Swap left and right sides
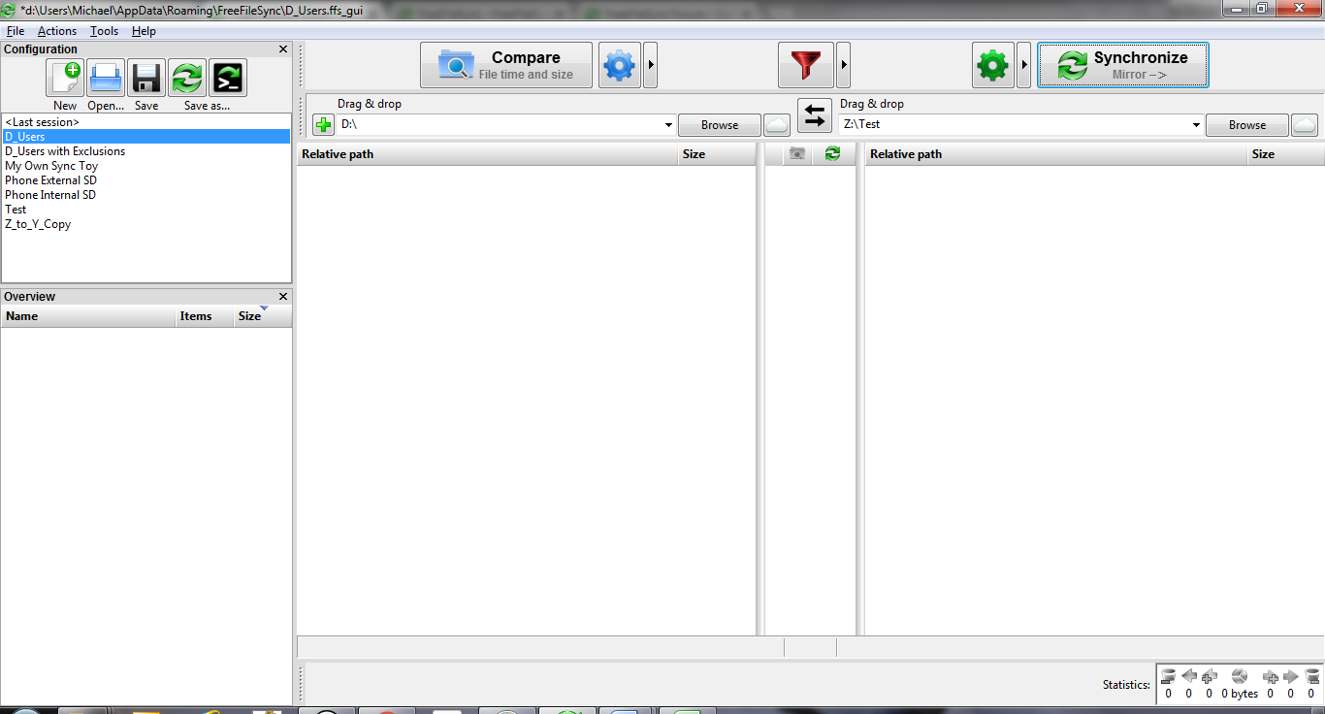 click(815, 116)
